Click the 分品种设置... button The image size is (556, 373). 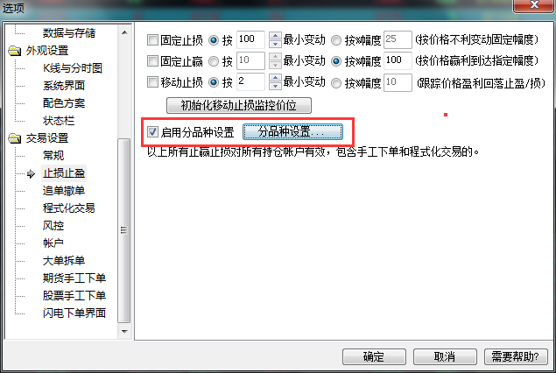[x=292, y=132]
